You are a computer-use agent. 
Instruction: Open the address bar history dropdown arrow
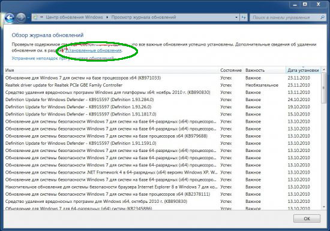pyautogui.click(x=236, y=17)
